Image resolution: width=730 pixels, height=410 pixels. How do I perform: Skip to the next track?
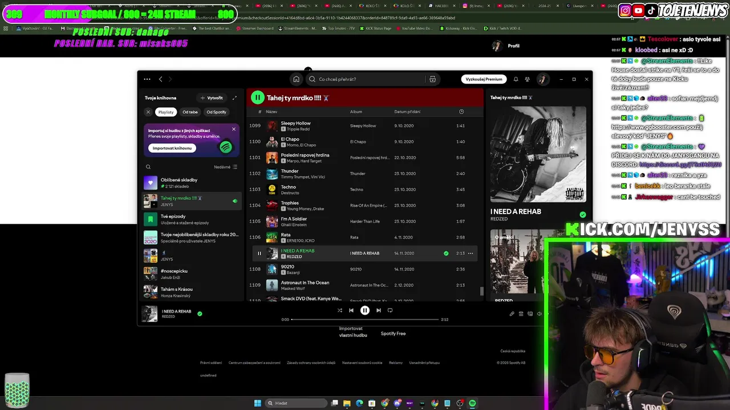[378, 310]
